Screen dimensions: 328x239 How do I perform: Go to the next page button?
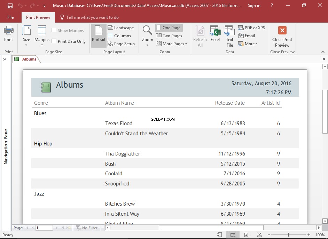(x=57, y=228)
